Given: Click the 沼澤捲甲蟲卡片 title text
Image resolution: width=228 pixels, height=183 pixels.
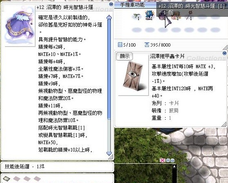Looking at the screenshot, I should (167, 56).
